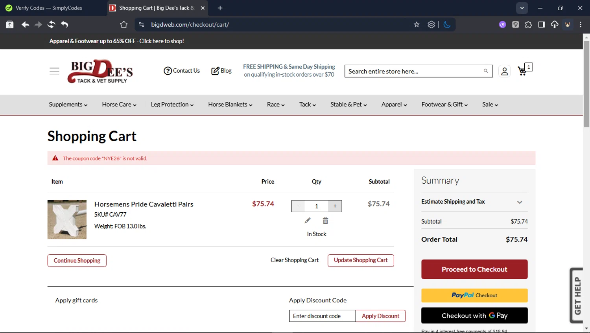Go back with the browser back arrow
The image size is (590, 333).
click(25, 25)
